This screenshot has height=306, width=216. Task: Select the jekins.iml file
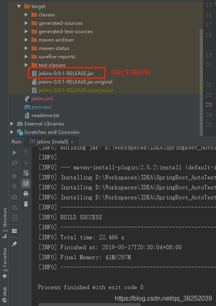click(42, 99)
